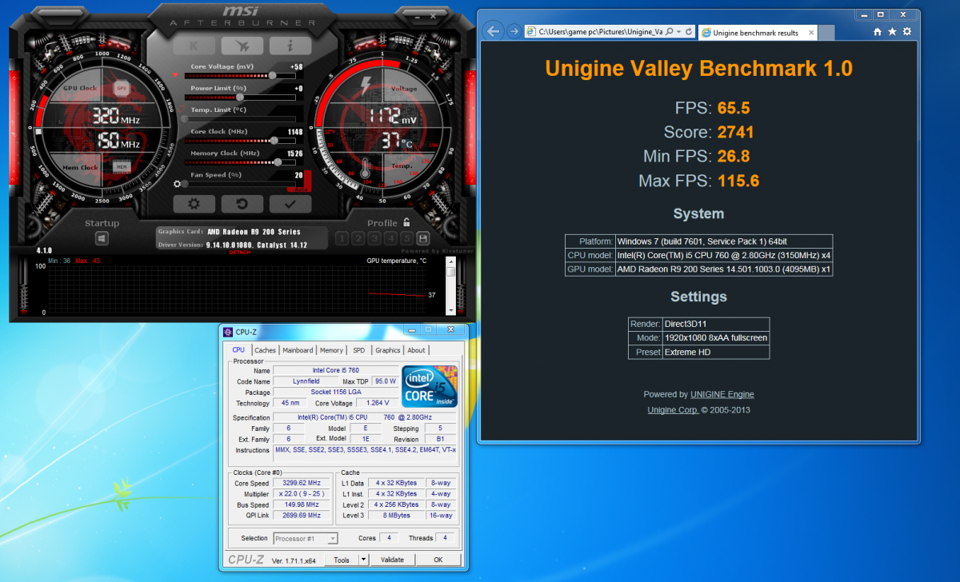Click the Afterburner monitoring graph scrollbar
The image size is (960, 582).
(x=451, y=286)
